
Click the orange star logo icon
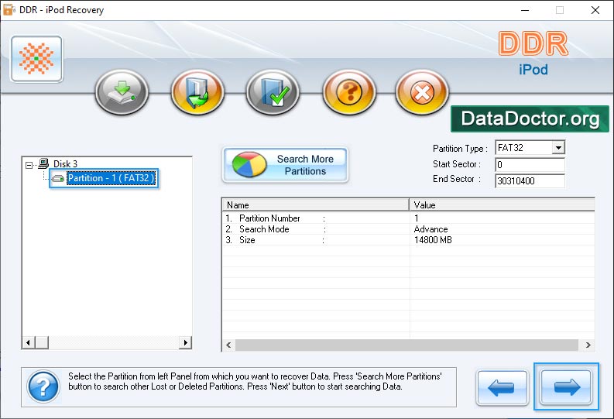click(36, 59)
